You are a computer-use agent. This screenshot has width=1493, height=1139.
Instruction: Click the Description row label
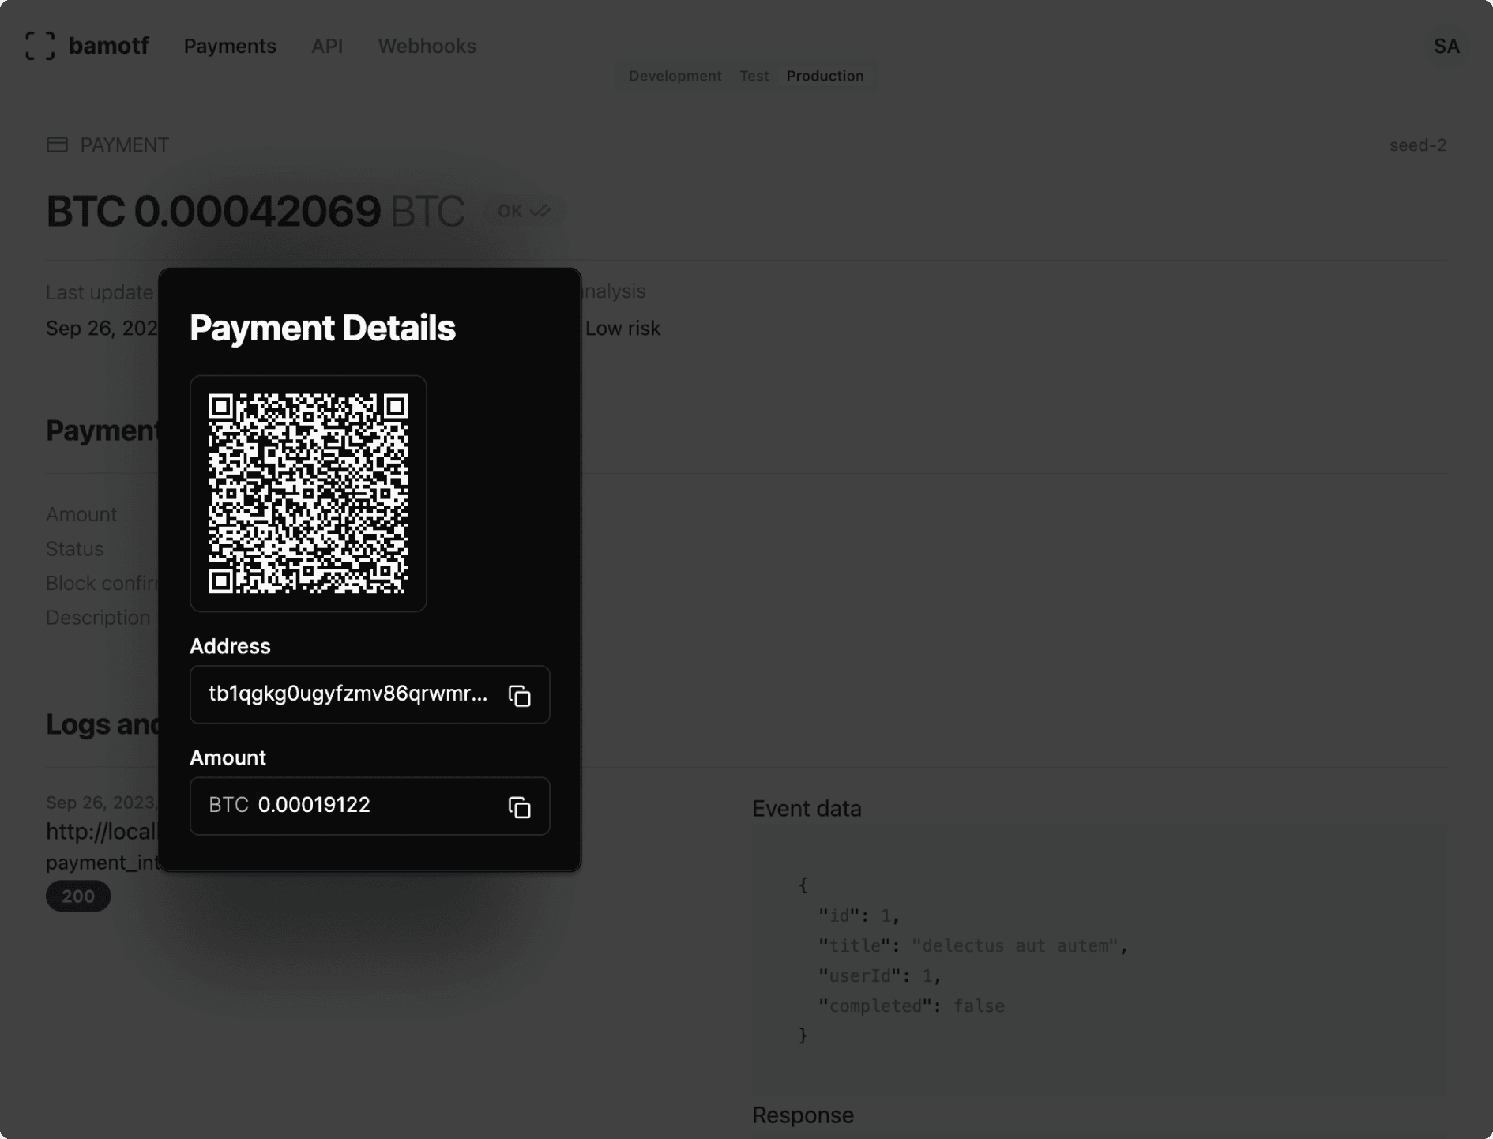tap(98, 618)
